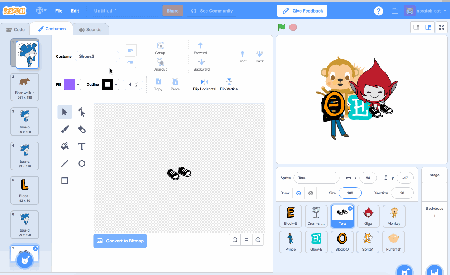Image resolution: width=450 pixels, height=275 pixels.
Task: Click the Scratch logo
Action: click(x=15, y=11)
